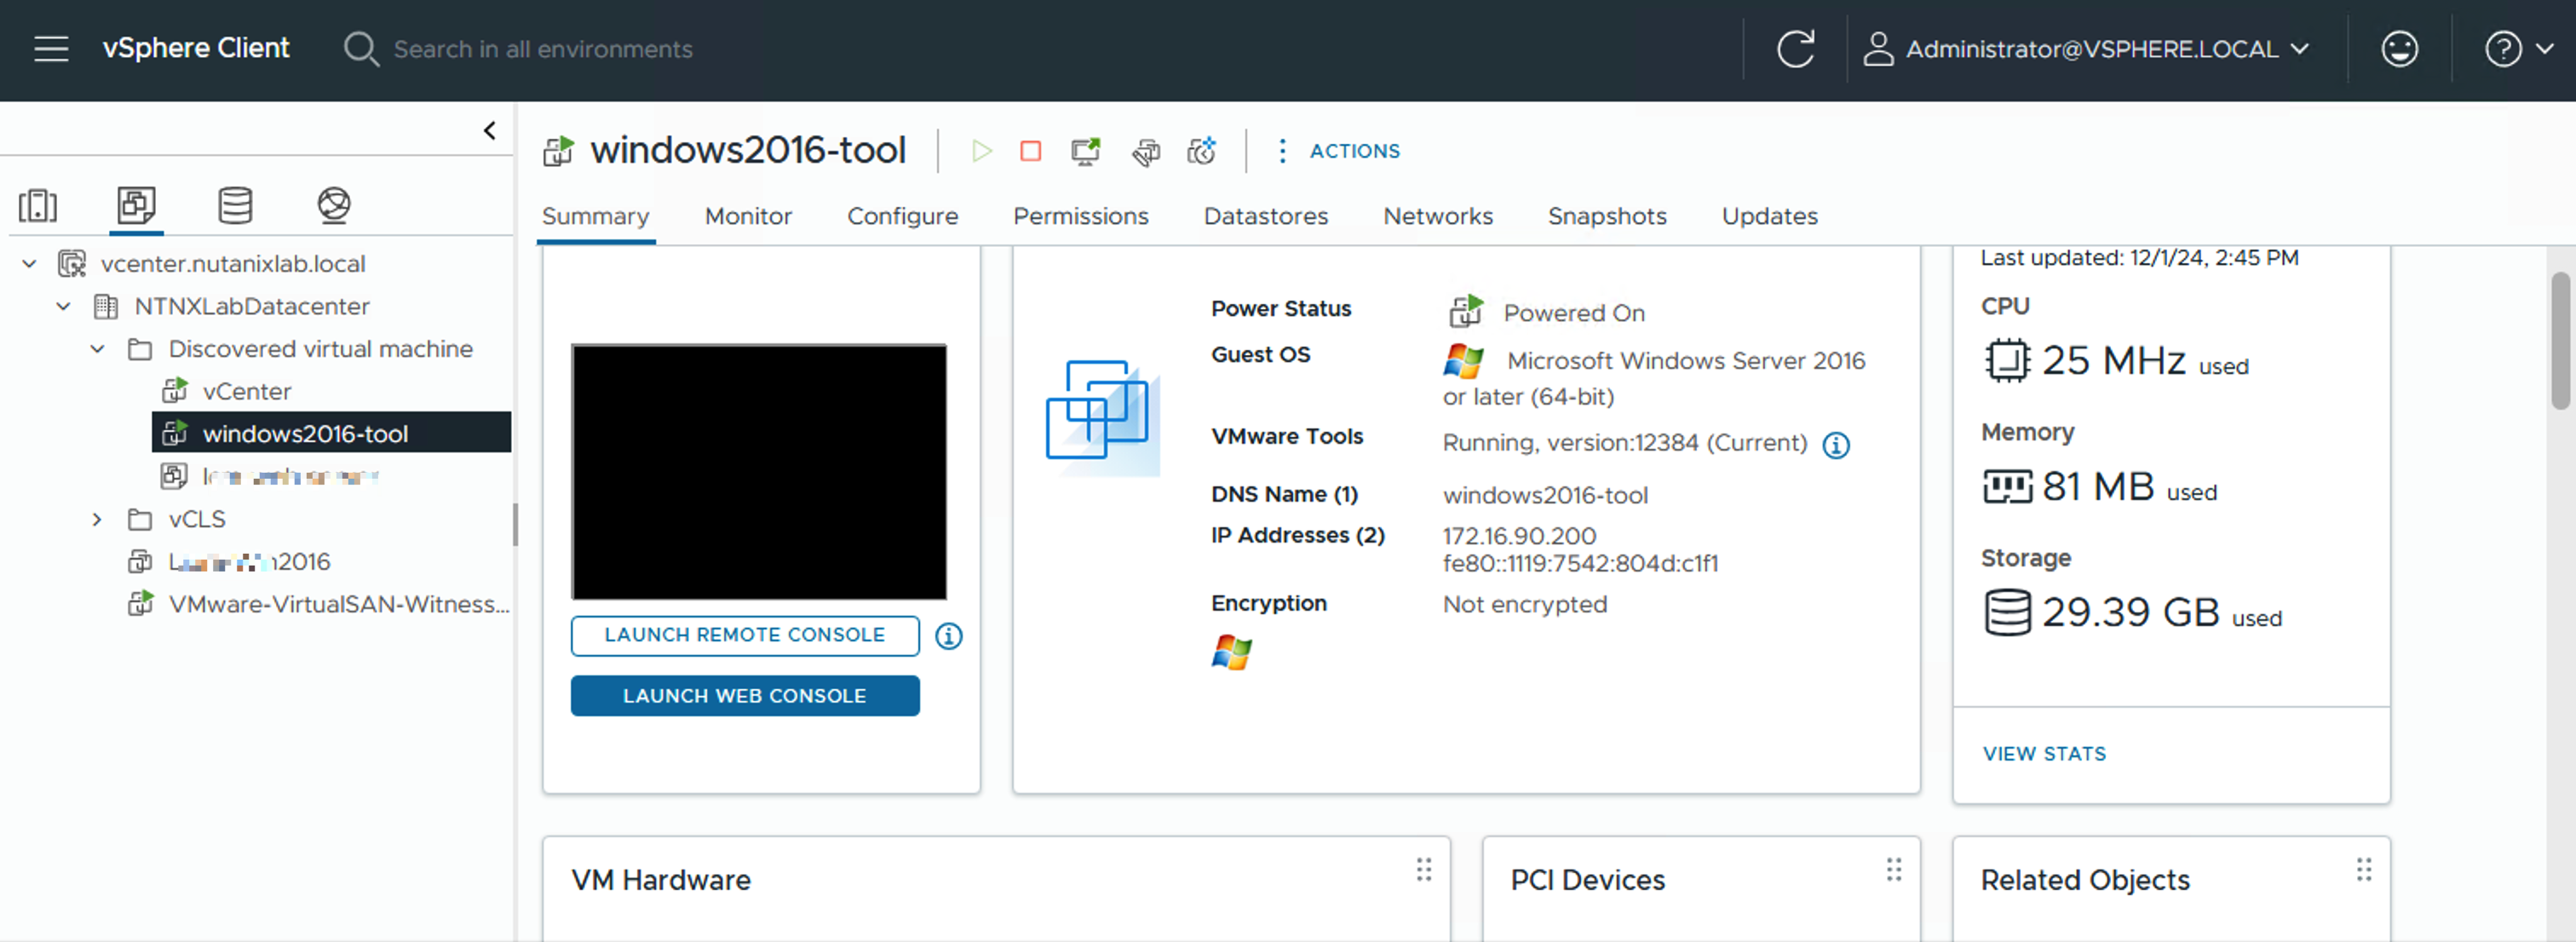Click the Power On play icon
This screenshot has width=2576, height=942.
point(981,151)
